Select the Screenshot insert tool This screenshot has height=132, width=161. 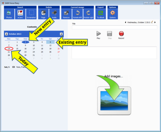(x=31, y=14)
